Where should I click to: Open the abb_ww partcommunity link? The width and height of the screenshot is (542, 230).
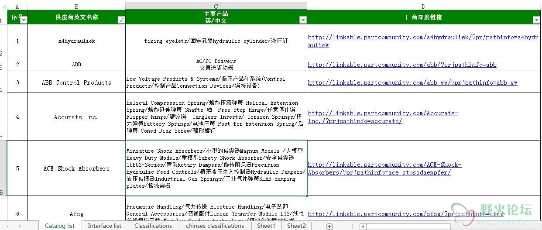tap(412, 82)
